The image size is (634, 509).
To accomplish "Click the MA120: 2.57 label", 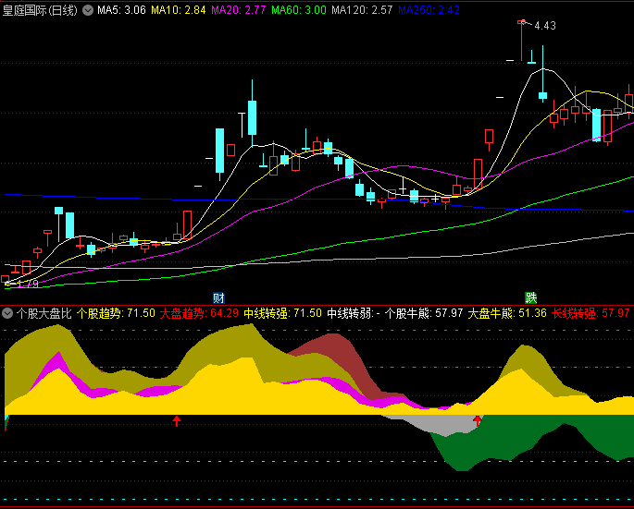I will (x=362, y=10).
